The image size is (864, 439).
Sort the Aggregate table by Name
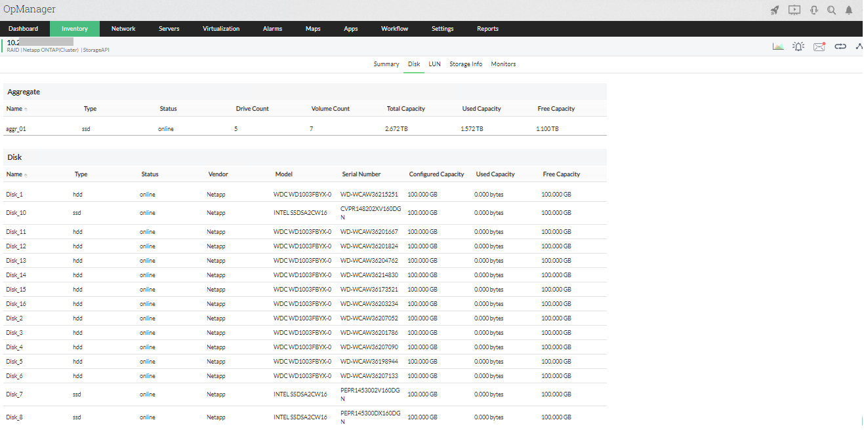(14, 109)
